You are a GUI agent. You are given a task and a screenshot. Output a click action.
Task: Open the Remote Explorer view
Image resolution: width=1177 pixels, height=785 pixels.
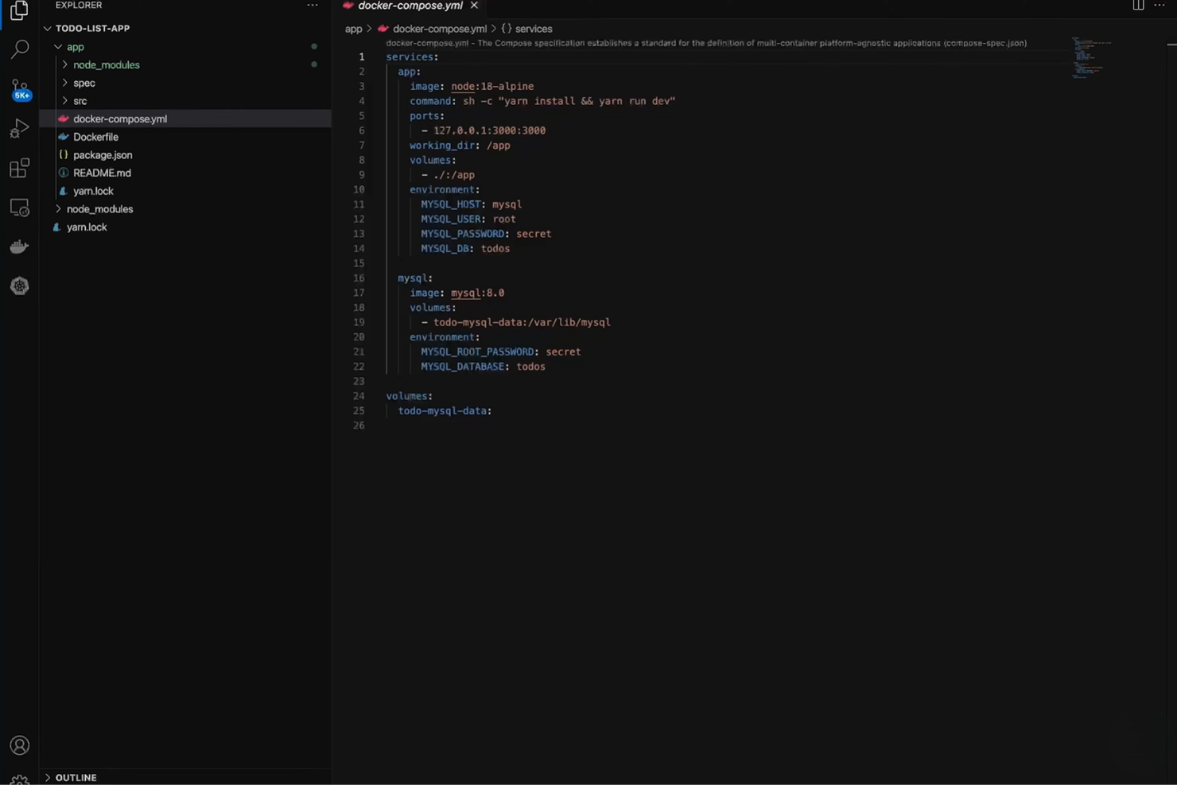point(19,207)
